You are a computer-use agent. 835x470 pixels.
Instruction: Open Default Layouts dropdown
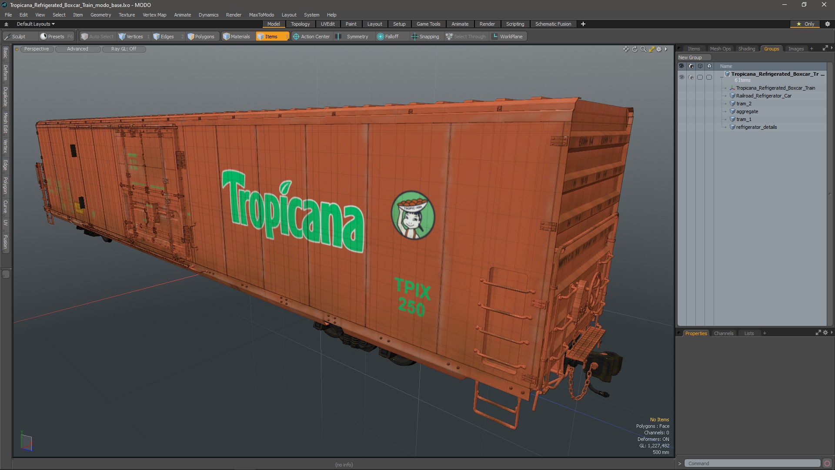pos(36,24)
